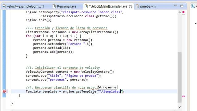Screen dimensions: 197x111
Task: Jump to pink error annotation in overview ruler
Action: click(183, 96)
